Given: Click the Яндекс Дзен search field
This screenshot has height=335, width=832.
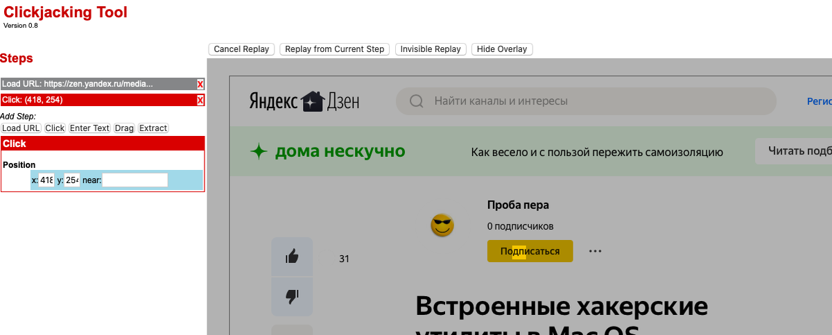Looking at the screenshot, I should [587, 101].
